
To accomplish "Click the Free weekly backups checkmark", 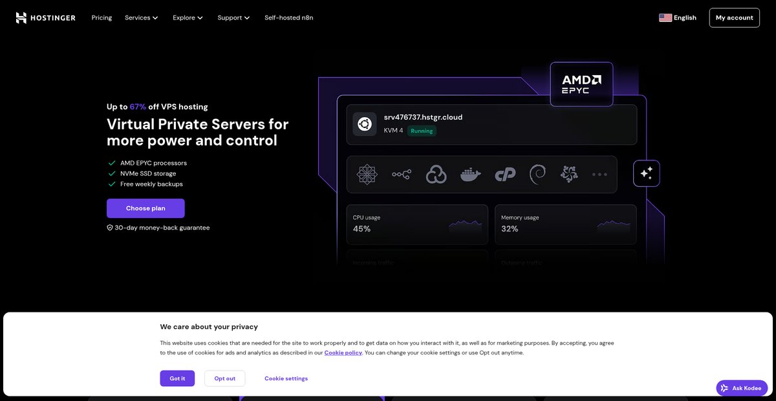I will click(x=112, y=184).
